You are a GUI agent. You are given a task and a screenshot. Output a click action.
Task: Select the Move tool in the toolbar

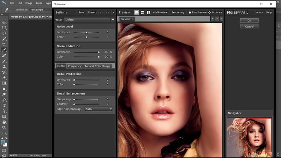click(x=4, y=22)
